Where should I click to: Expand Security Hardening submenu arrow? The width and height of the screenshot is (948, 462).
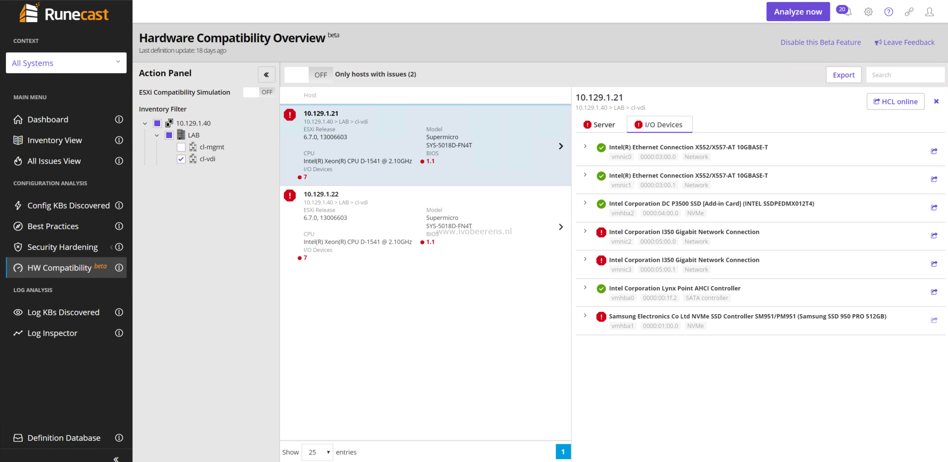pyautogui.click(x=111, y=247)
